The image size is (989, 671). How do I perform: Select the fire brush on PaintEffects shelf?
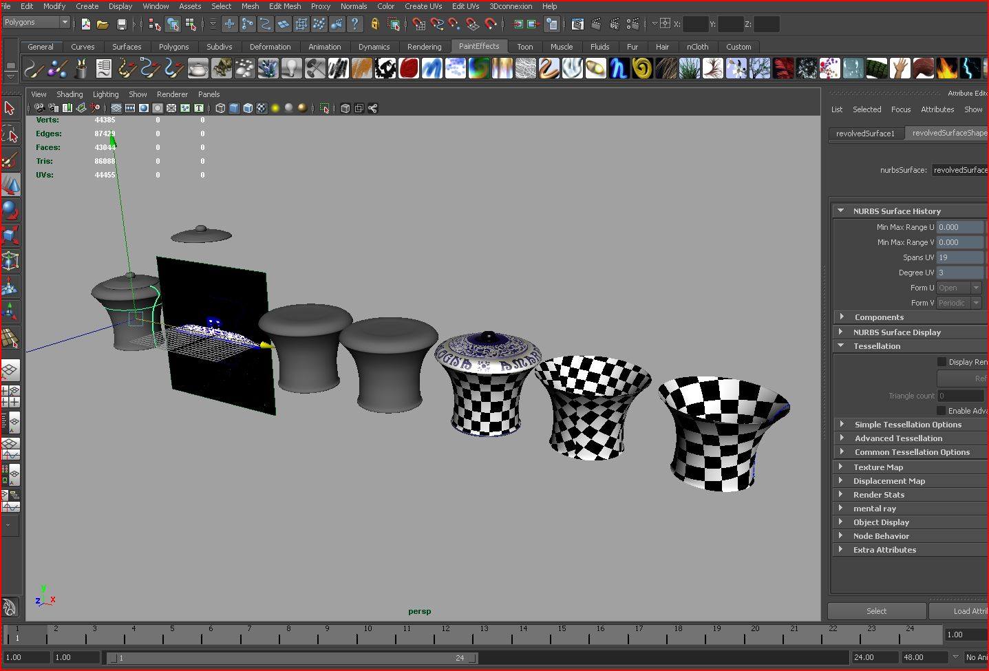pyautogui.click(x=947, y=68)
